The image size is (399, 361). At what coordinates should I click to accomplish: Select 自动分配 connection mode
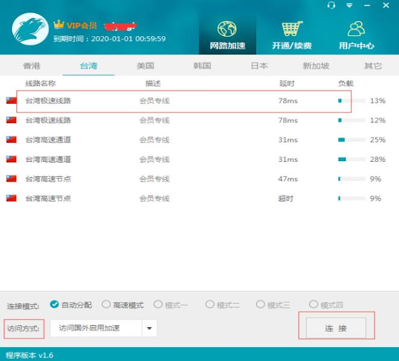click(55, 305)
